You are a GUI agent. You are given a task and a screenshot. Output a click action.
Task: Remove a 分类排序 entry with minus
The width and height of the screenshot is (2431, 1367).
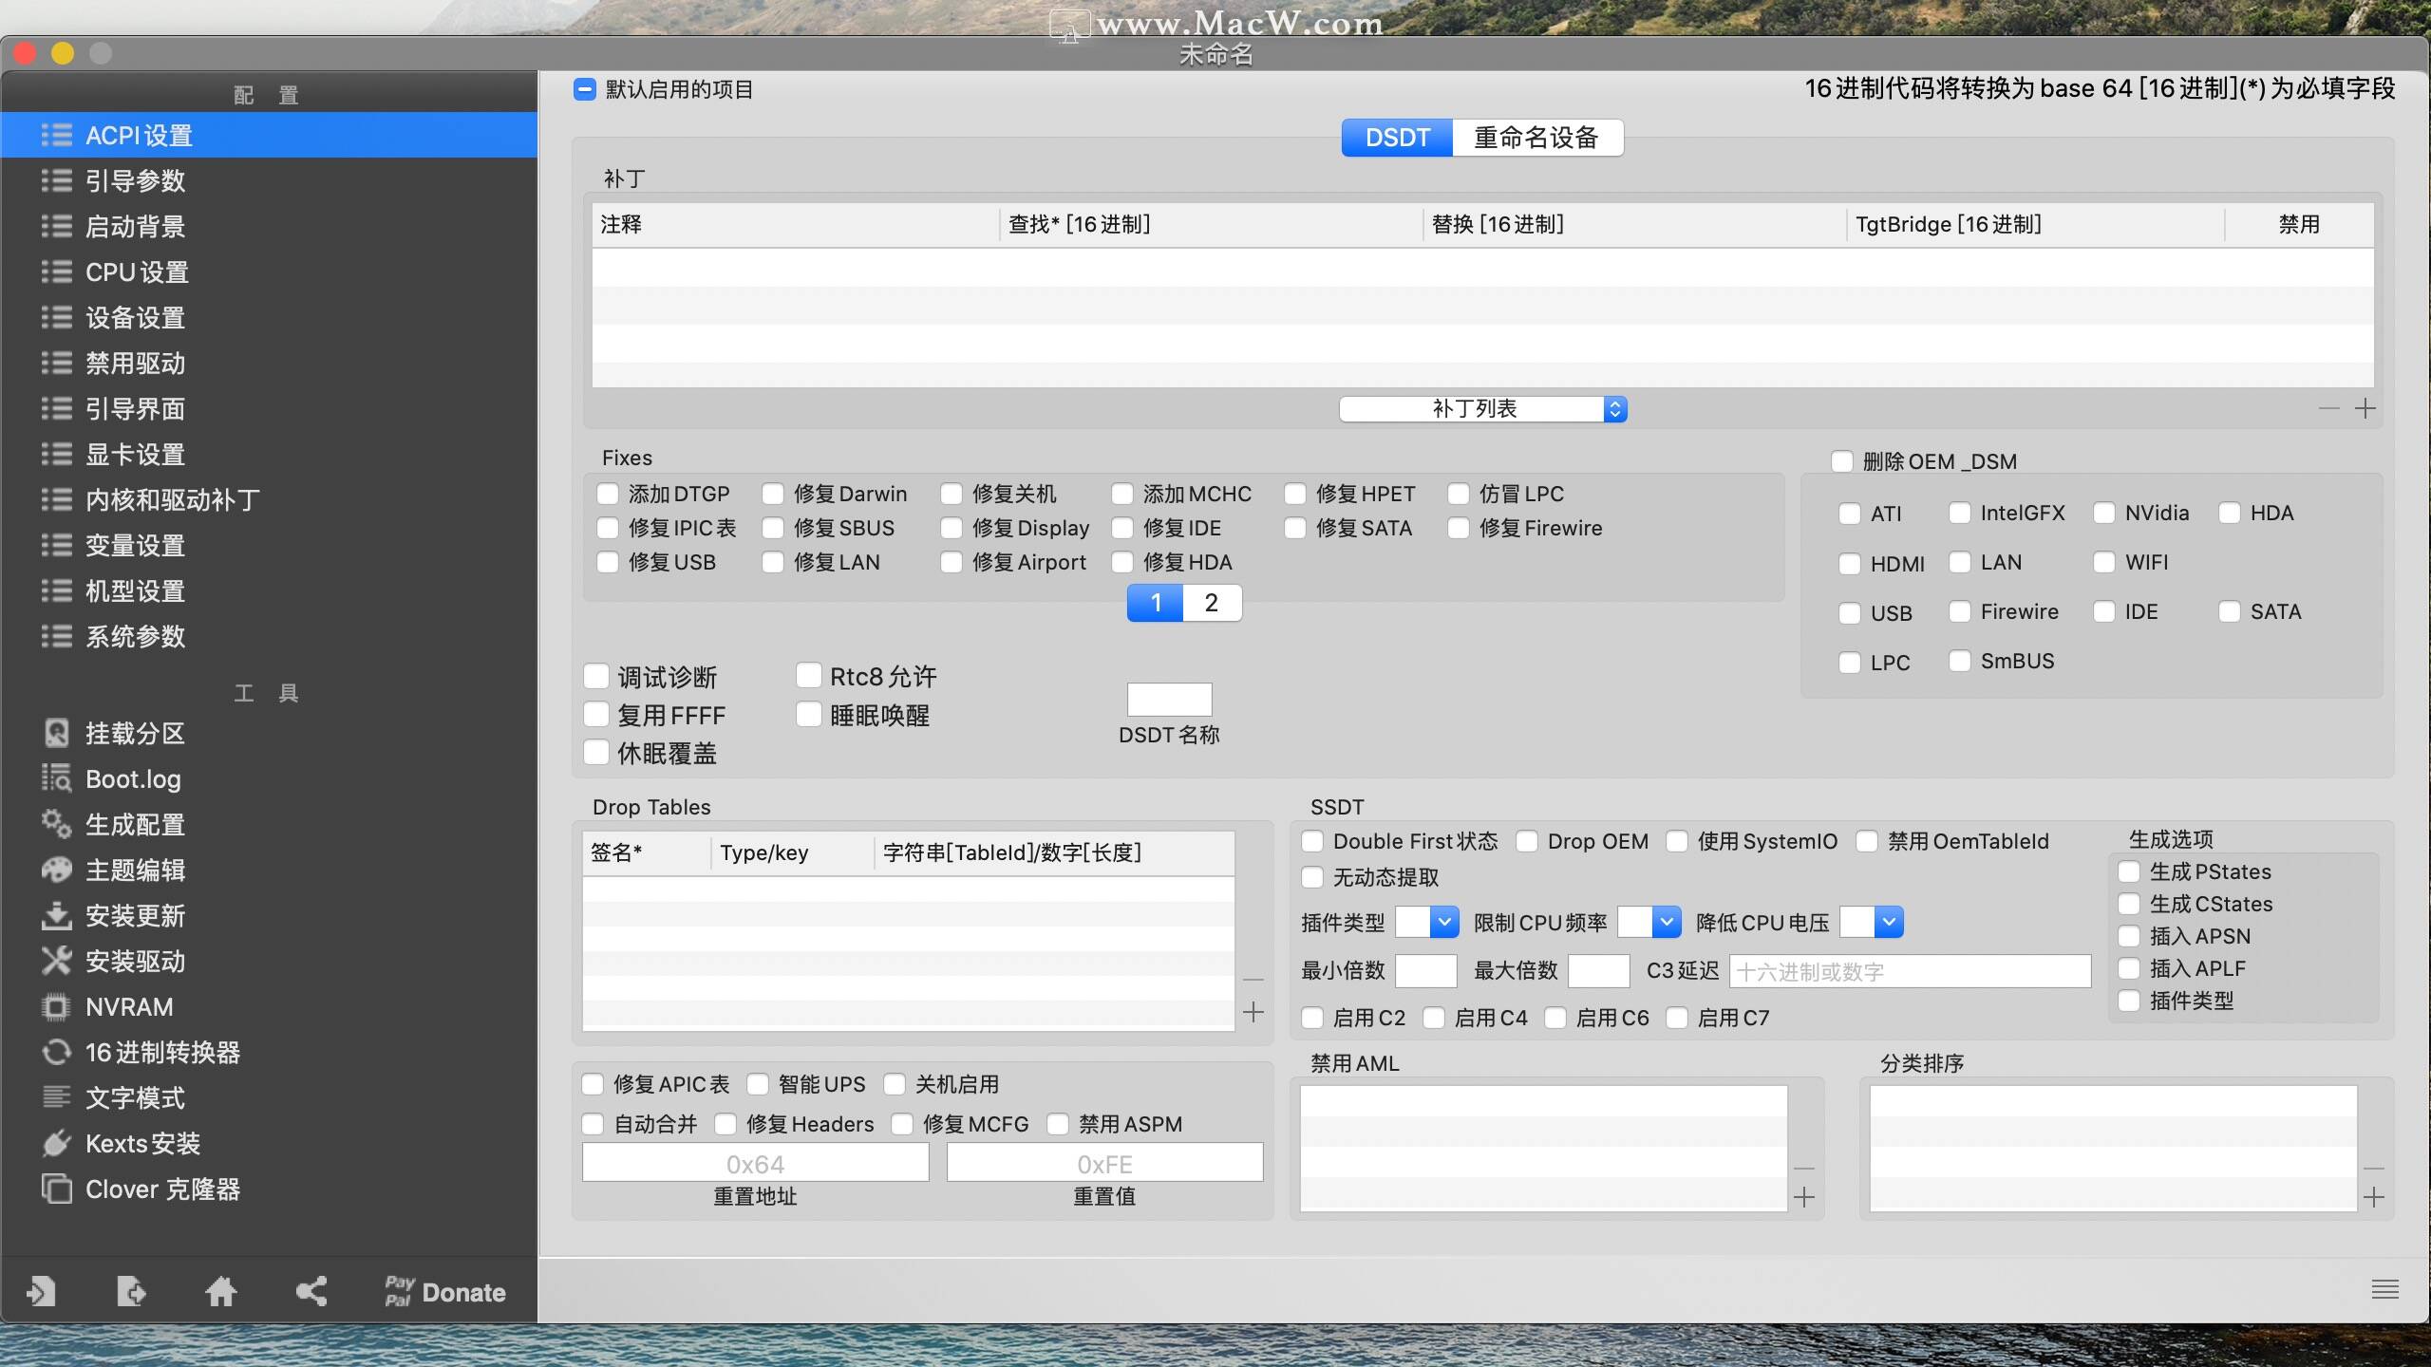pos(2374,1168)
